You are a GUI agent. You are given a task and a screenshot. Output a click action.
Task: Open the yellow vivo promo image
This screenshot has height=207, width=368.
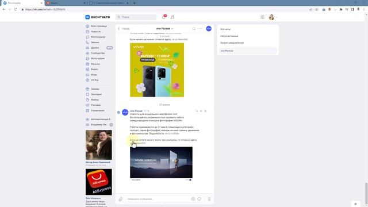(x=157, y=70)
